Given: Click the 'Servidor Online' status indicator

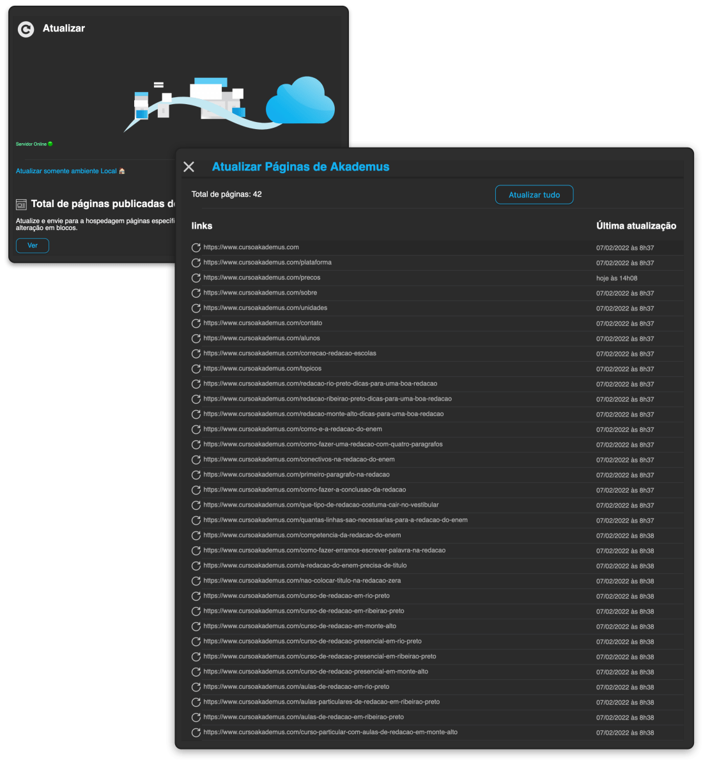Looking at the screenshot, I should coord(35,144).
